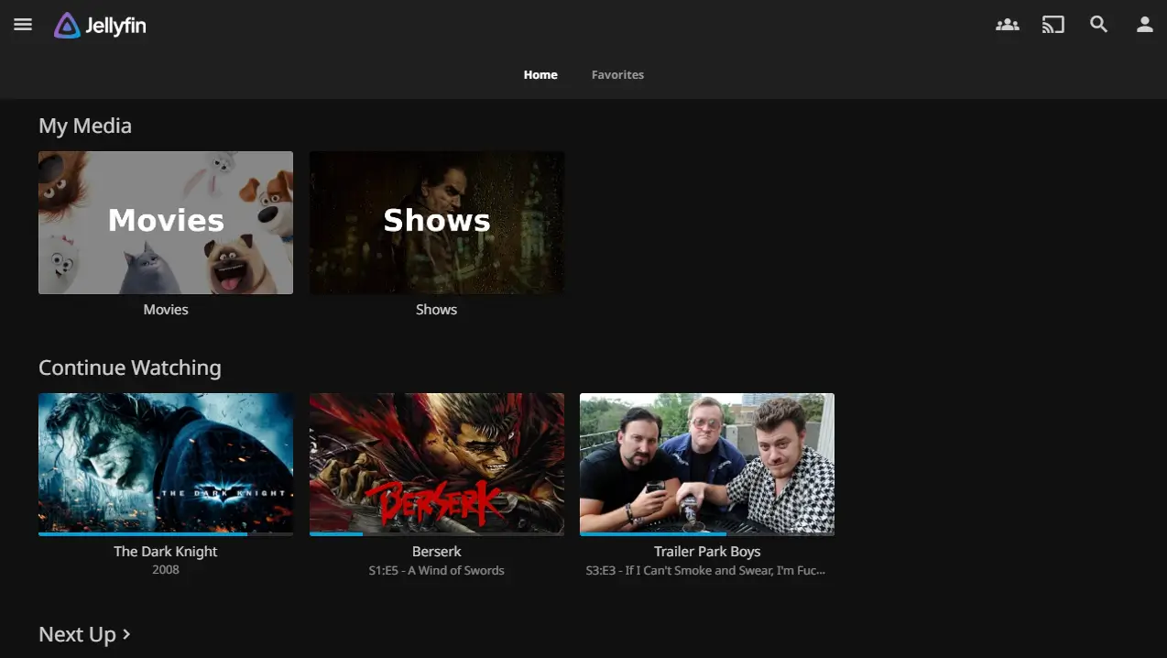Click The Dark Knight 2008 year label
The width and height of the screenshot is (1167, 658).
(165, 569)
